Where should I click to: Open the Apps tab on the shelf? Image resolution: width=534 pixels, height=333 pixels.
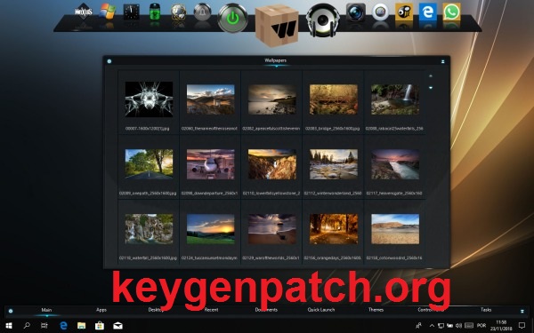click(101, 310)
